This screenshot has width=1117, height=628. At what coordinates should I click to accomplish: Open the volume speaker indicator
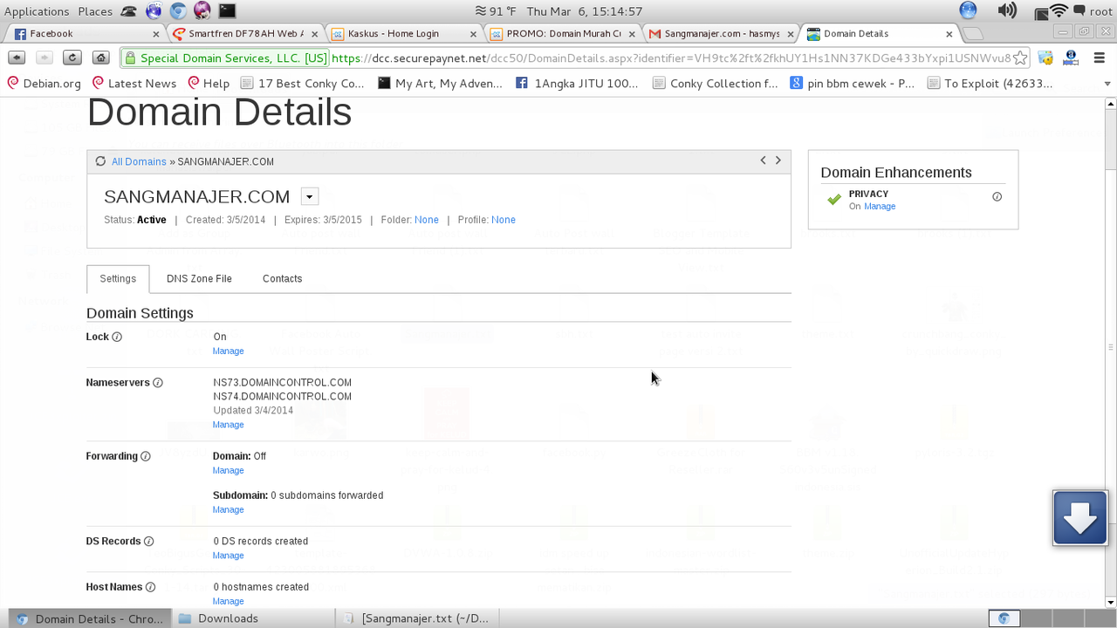click(1007, 10)
